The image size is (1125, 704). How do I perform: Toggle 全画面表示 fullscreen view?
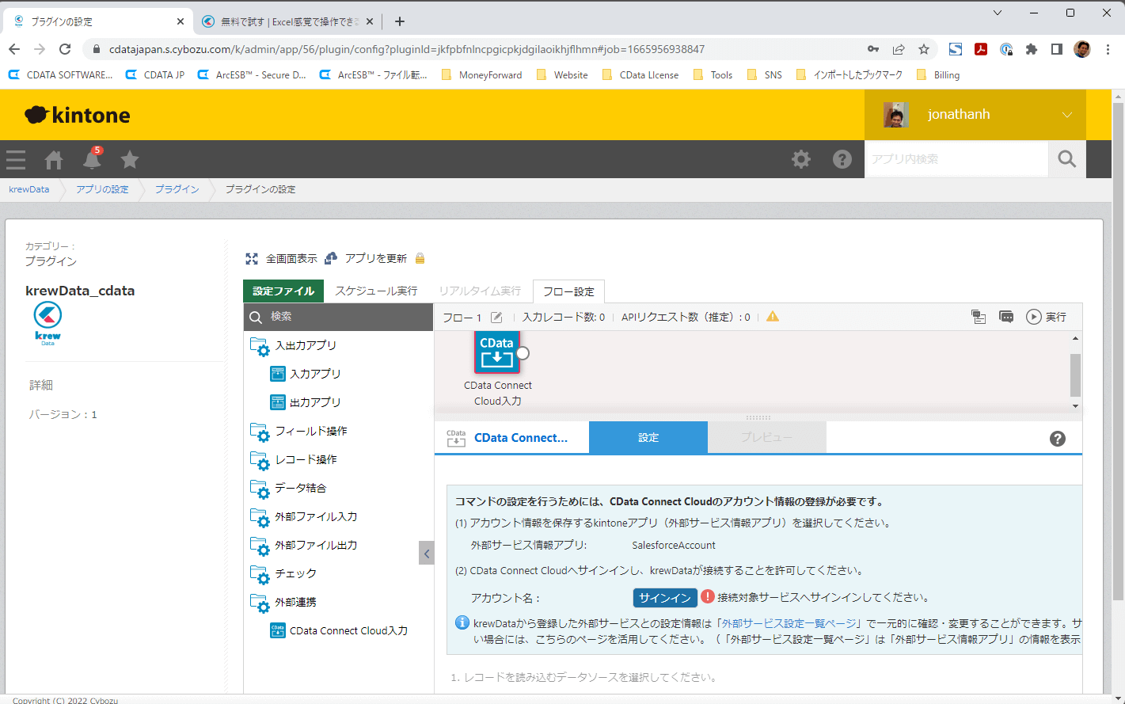(281, 259)
